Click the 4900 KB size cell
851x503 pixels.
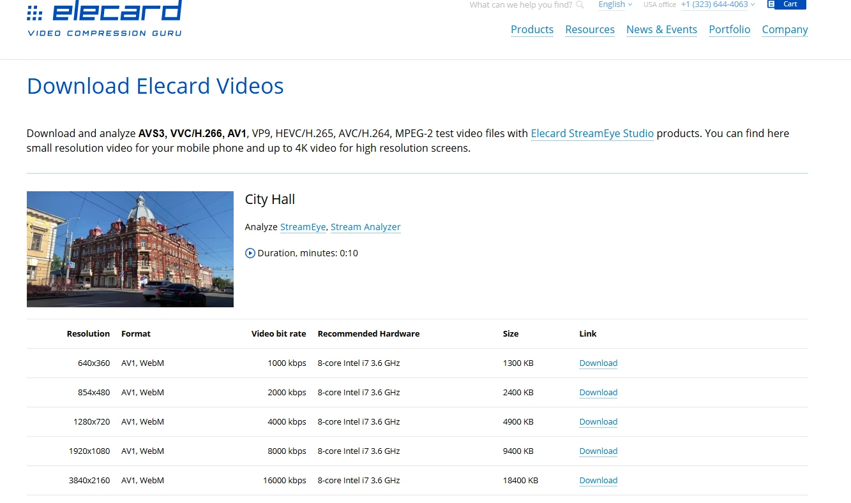point(518,422)
